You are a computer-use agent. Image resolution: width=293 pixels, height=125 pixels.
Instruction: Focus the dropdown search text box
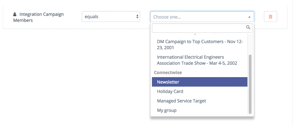pyautogui.click(x=199, y=28)
